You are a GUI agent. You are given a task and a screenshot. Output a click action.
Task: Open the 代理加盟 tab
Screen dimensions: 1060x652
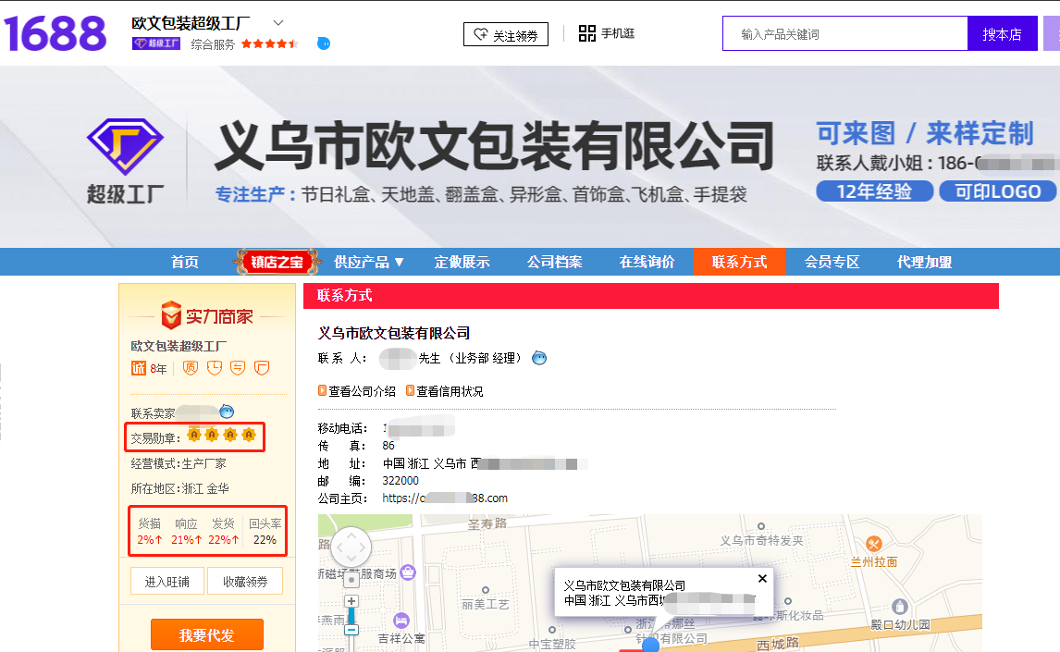coord(924,262)
